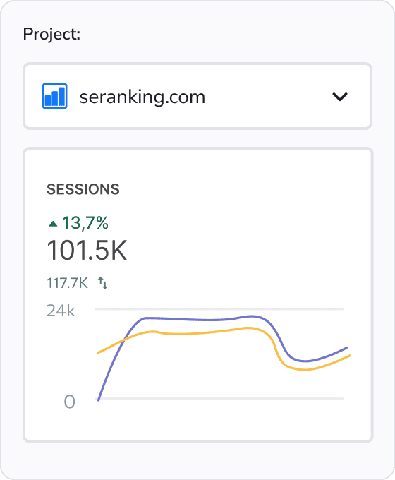Click the 101.5K sessions total
395x480 pixels.
point(87,251)
